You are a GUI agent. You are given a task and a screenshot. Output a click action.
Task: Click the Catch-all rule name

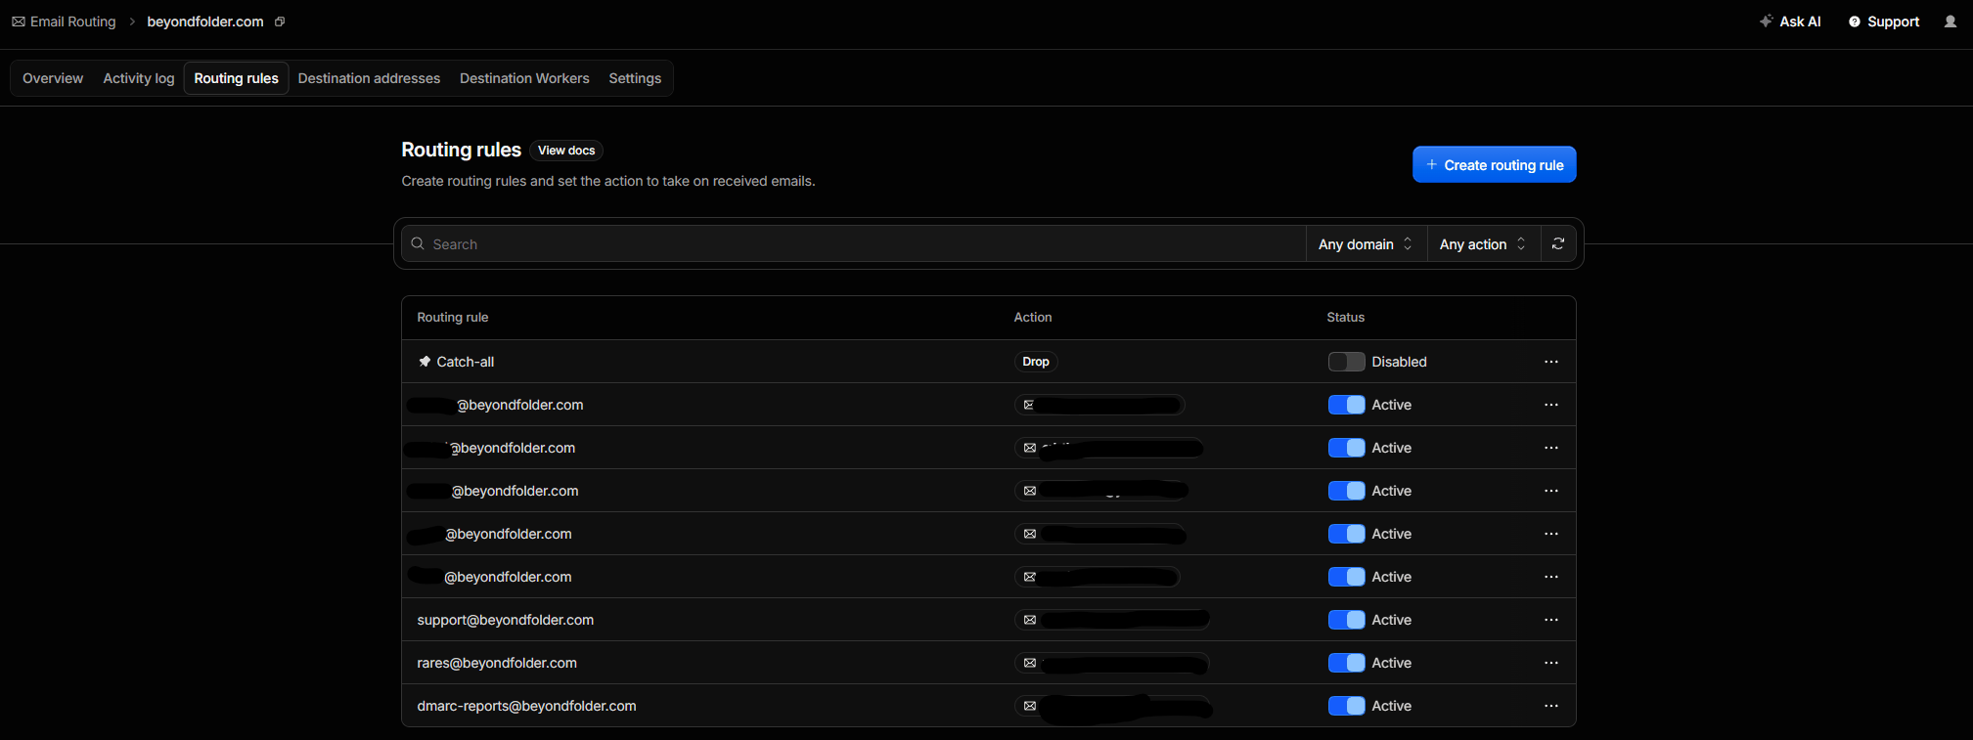click(466, 362)
